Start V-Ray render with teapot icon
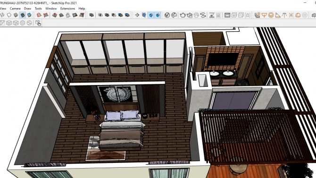 pos(183,15)
